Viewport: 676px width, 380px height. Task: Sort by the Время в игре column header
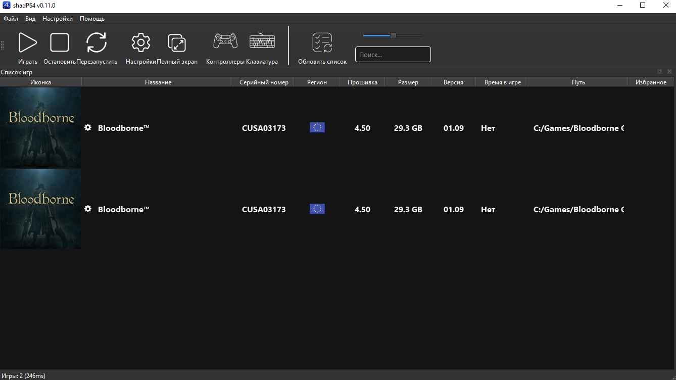click(502, 82)
